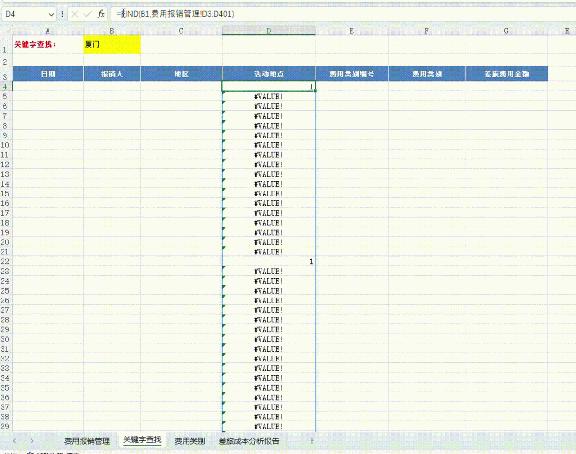Click the yellow cell containing 厦门
The height and width of the screenshot is (454, 576).
pyautogui.click(x=112, y=45)
